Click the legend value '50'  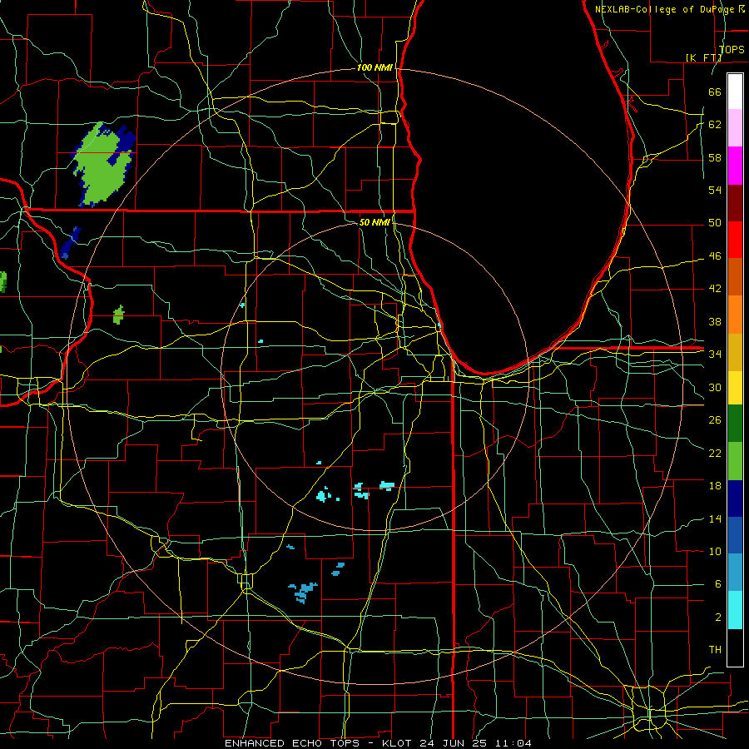(x=715, y=222)
